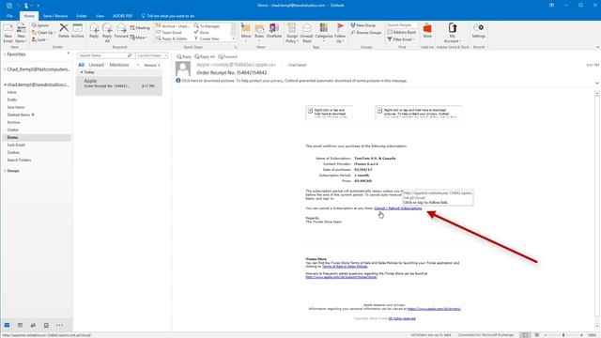
Task: Open the Filter Email dropdown
Action: pyautogui.click(x=400, y=39)
